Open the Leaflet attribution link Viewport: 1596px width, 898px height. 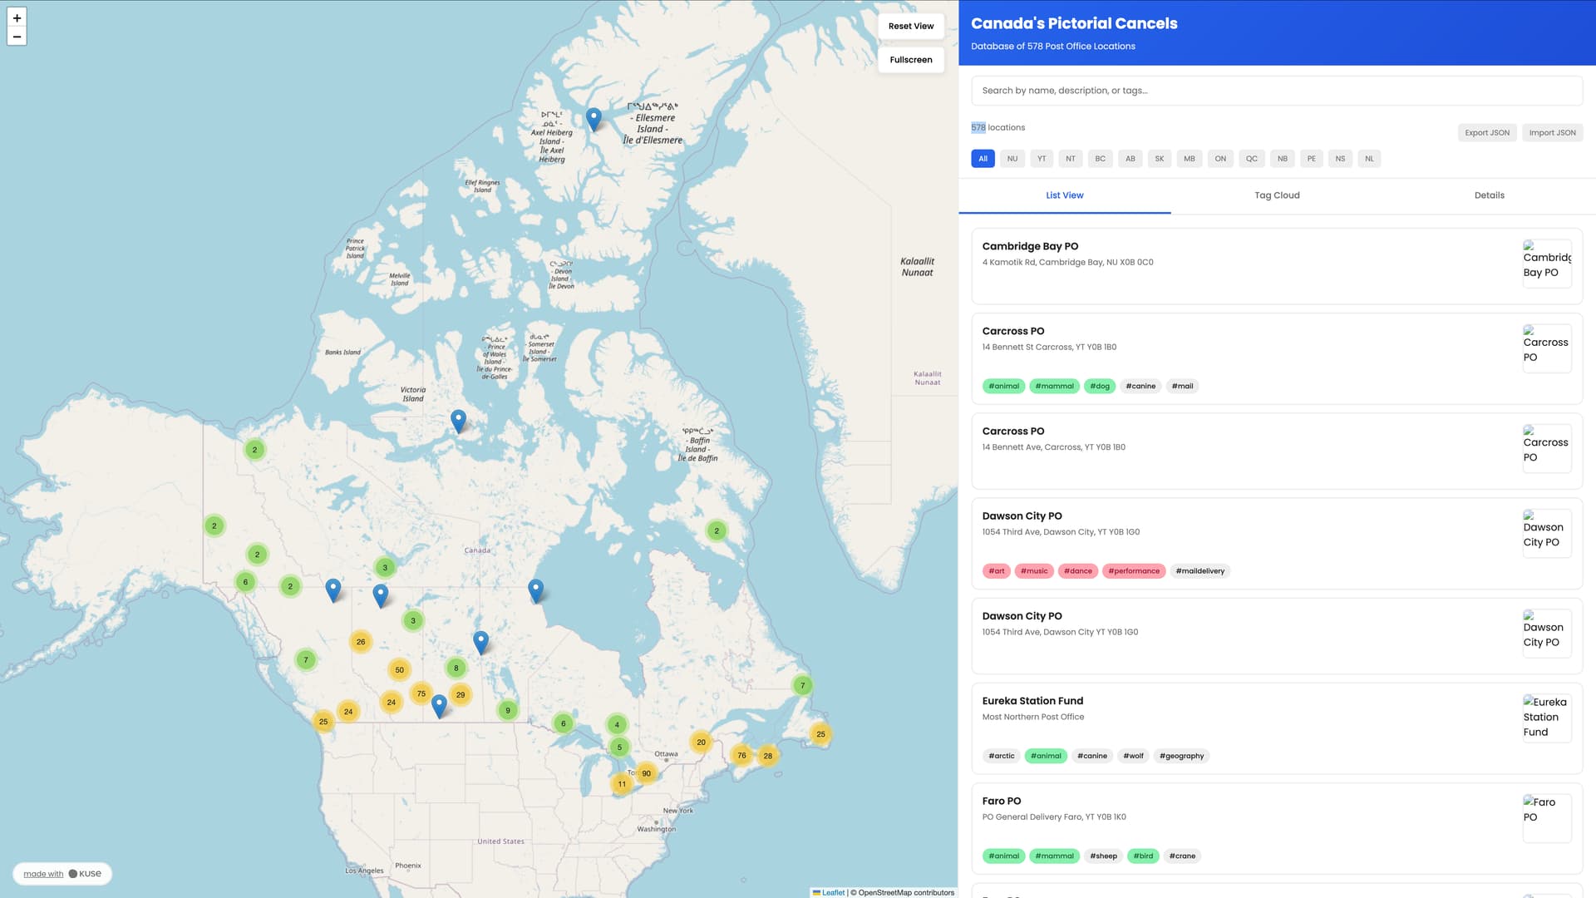tap(832, 892)
